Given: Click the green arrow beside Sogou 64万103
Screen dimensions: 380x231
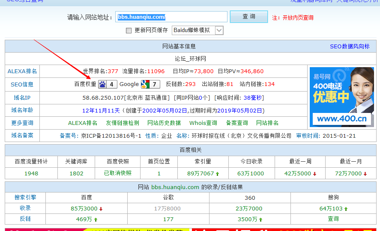Looking at the screenshot, I should 346,208.
